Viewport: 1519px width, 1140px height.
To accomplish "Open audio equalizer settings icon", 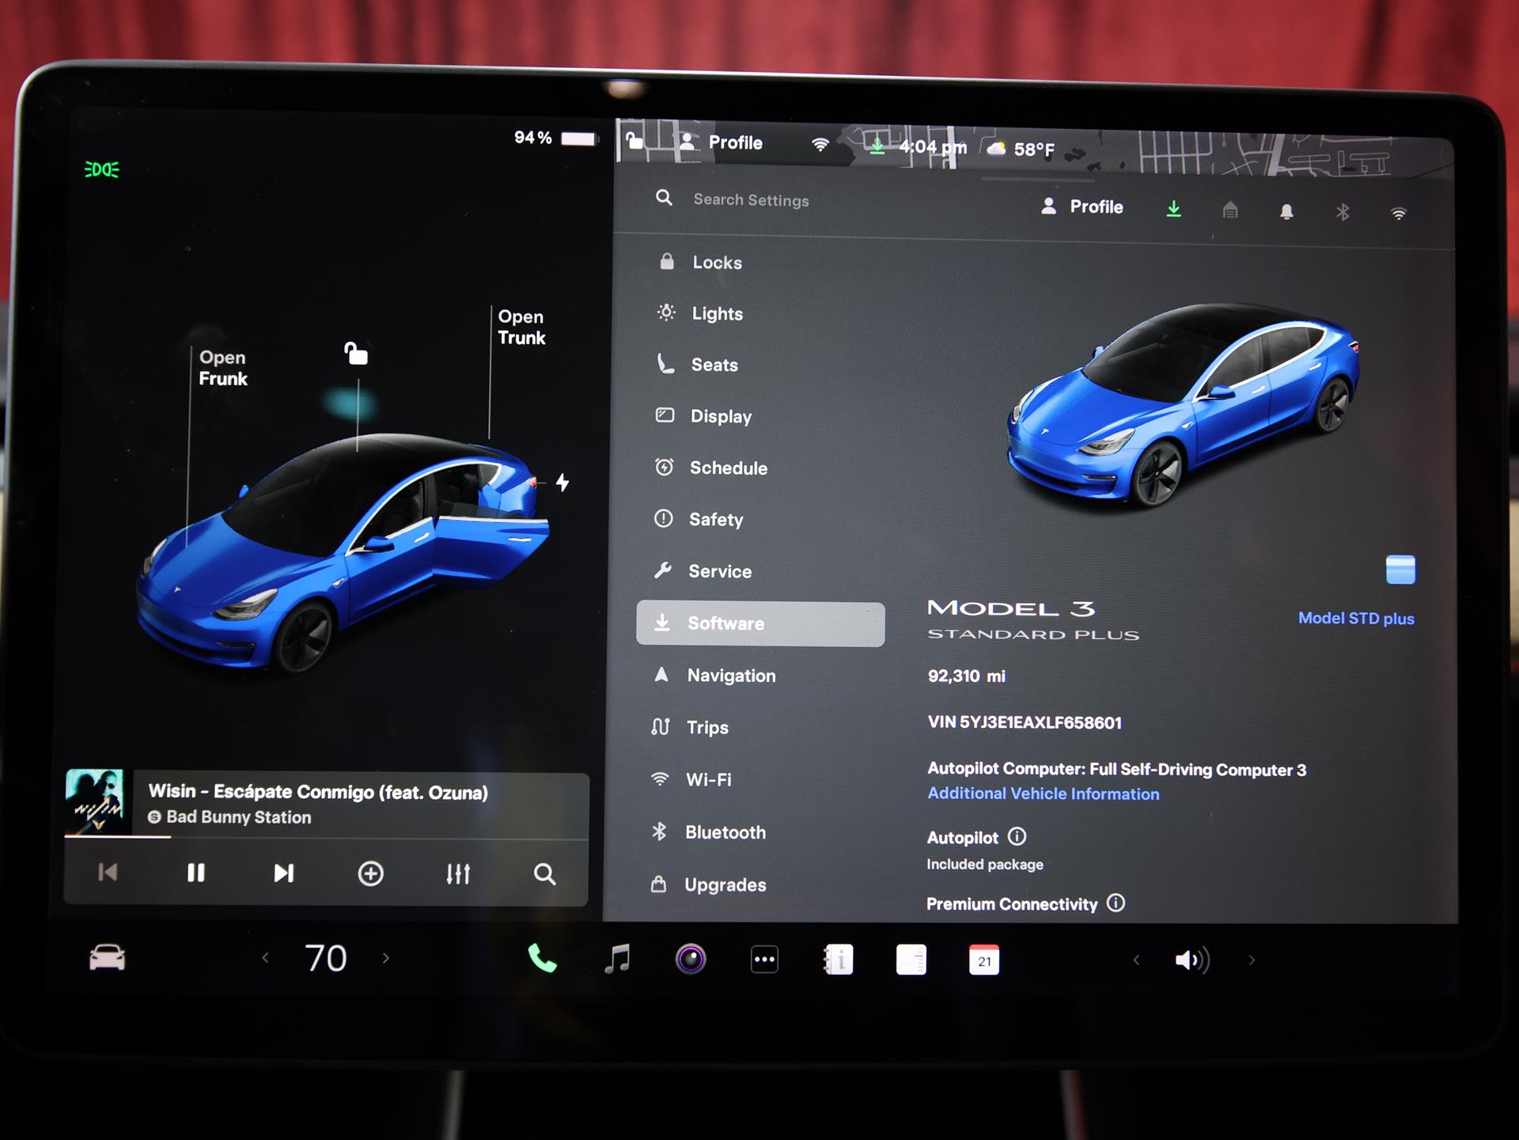I will 458,873.
